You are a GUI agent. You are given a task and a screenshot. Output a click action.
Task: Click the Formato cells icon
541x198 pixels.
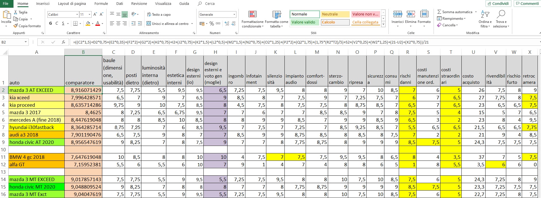pyautogui.click(x=424, y=14)
